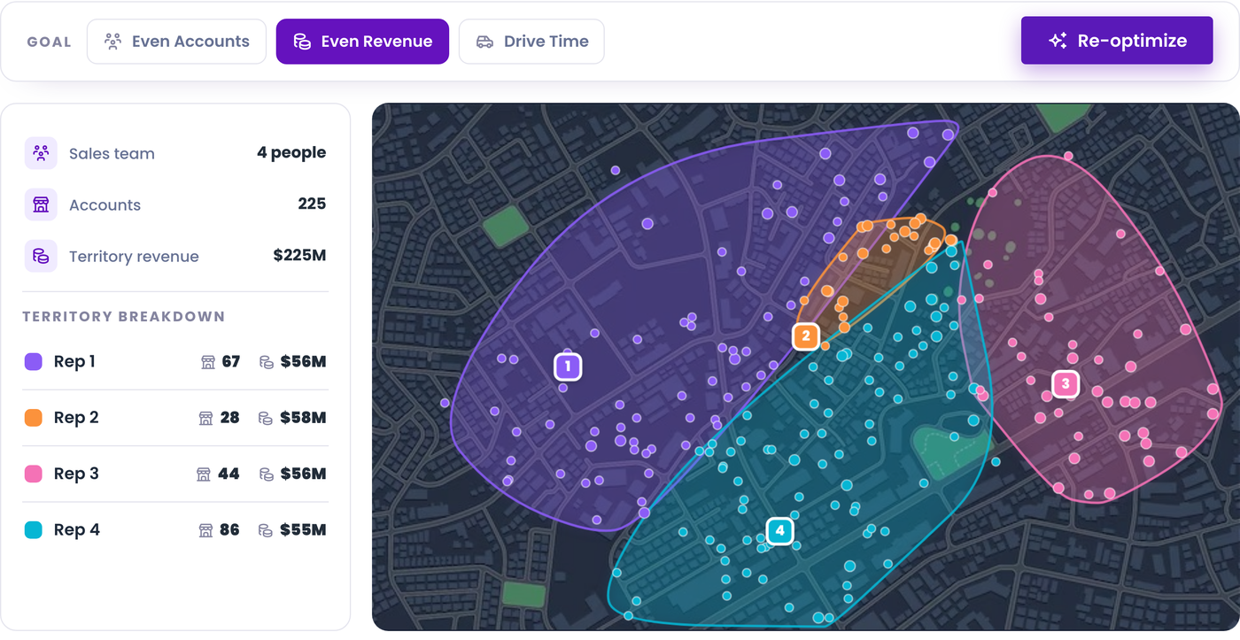
Task: Click the car icon in Drive Time
Action: tap(484, 42)
